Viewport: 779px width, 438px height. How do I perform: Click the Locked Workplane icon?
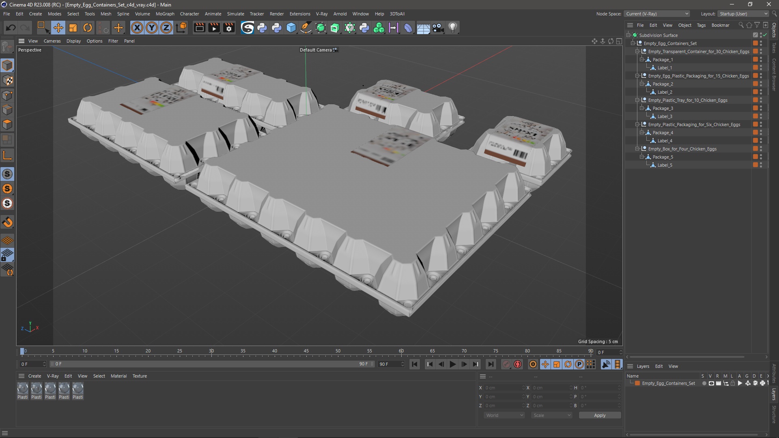click(7, 255)
